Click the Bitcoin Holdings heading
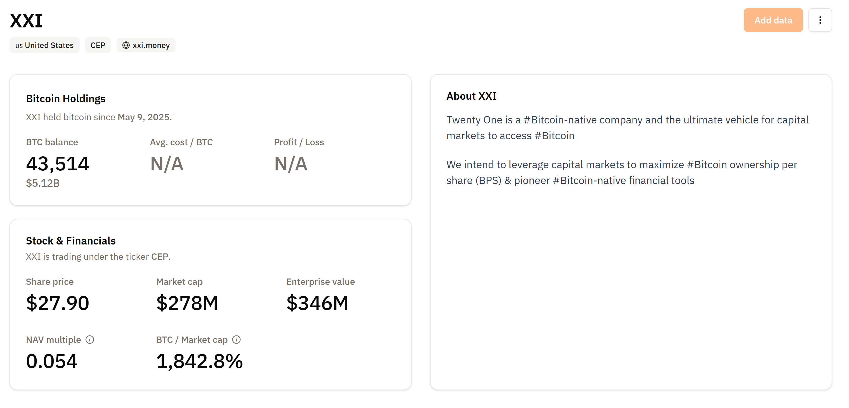This screenshot has width=849, height=408. (x=66, y=99)
